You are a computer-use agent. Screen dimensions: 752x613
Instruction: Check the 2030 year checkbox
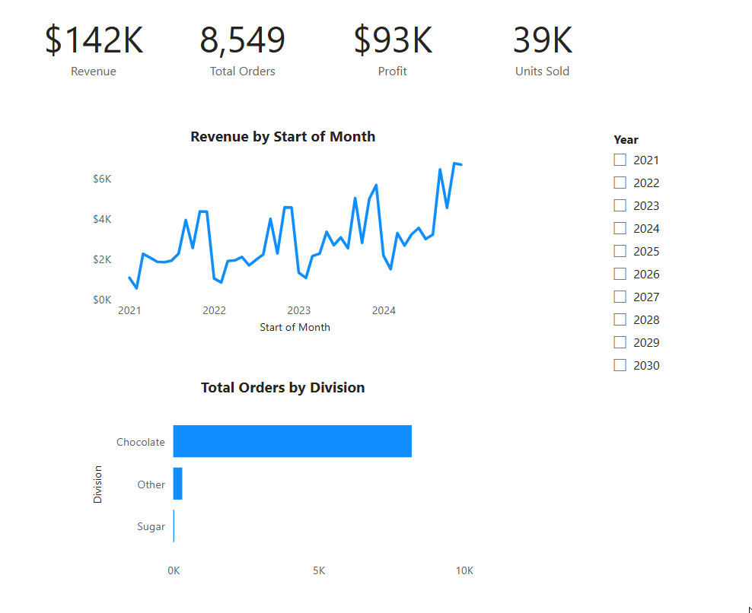tap(620, 365)
